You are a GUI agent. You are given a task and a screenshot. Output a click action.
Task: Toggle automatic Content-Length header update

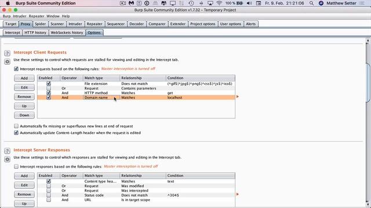[16, 133]
